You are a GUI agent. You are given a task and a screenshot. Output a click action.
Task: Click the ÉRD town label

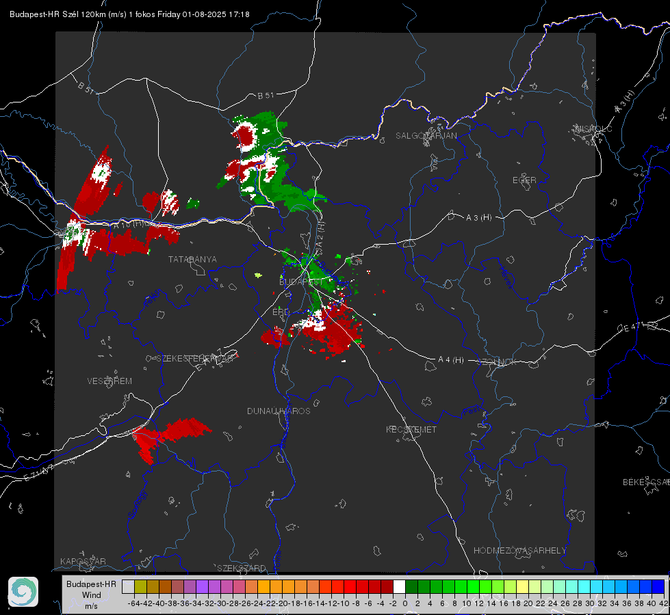281,312
